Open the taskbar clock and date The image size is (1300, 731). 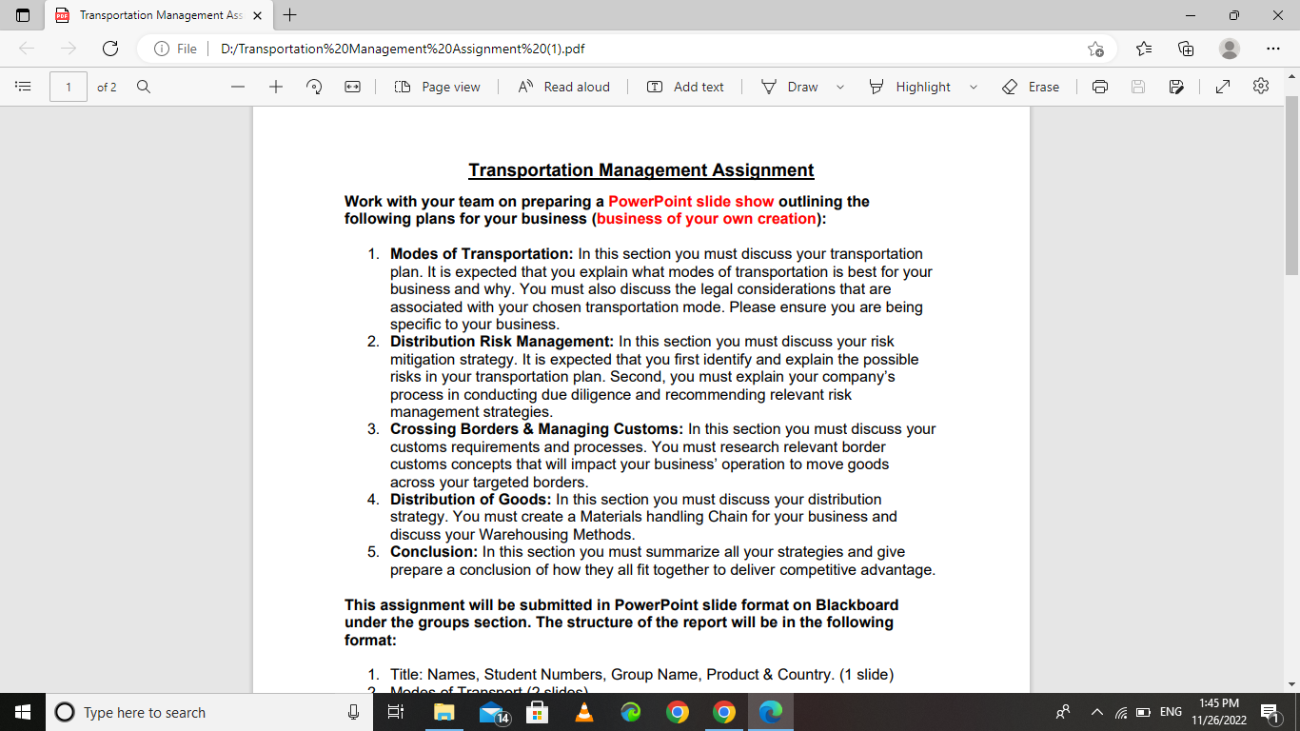(1218, 712)
